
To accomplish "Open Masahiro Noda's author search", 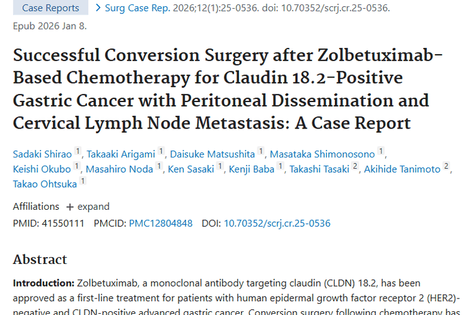I will pyautogui.click(x=120, y=169).
